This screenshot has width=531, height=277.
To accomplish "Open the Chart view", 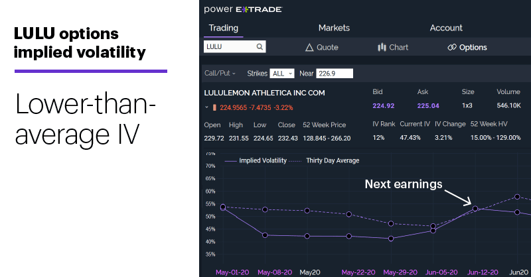I will [393, 47].
